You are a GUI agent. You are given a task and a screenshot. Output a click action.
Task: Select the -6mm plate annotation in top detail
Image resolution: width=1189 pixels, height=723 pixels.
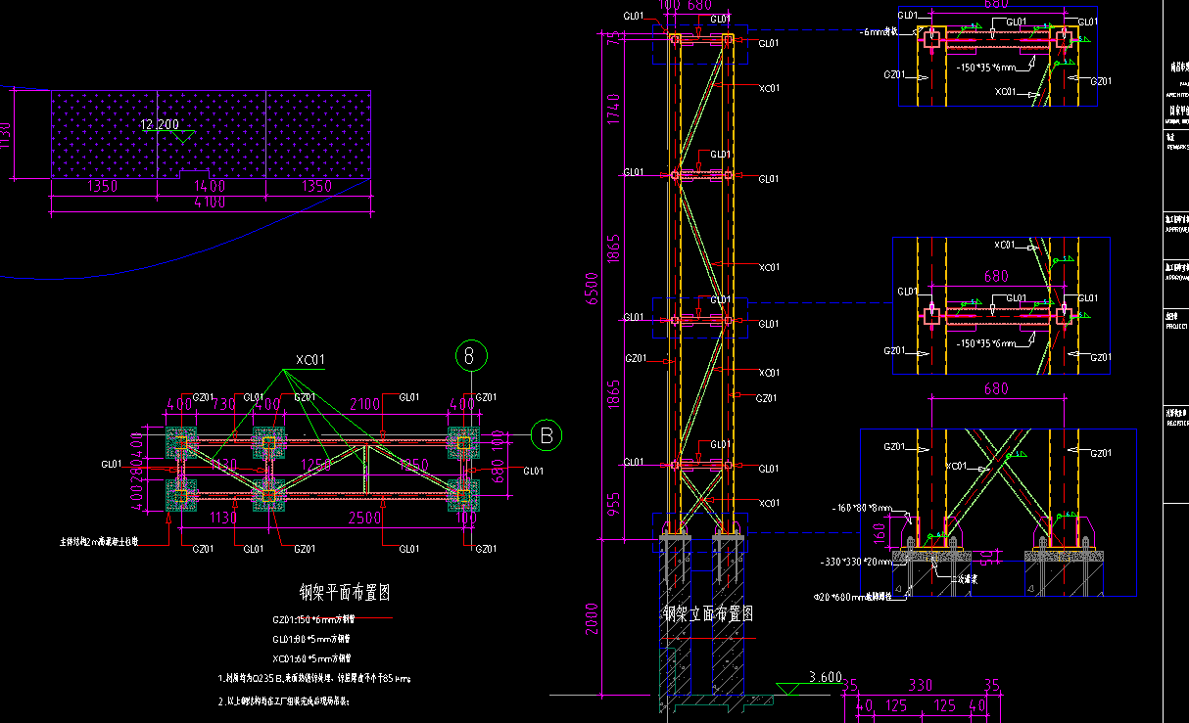click(878, 32)
